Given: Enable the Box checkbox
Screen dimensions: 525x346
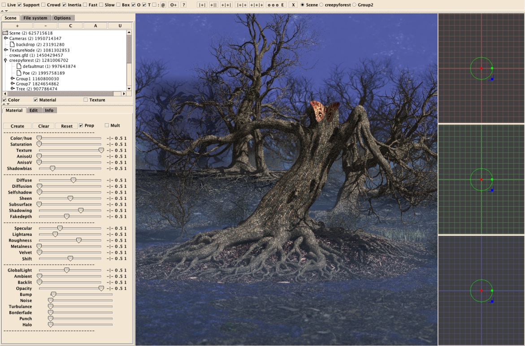Looking at the screenshot, I should coord(118,4).
